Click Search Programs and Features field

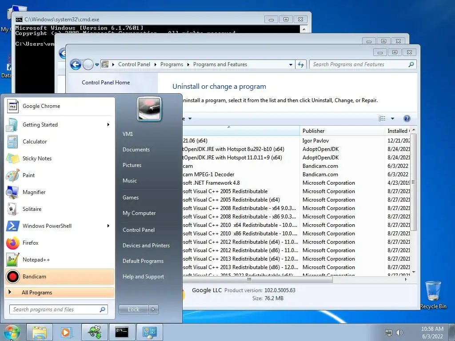pos(363,64)
